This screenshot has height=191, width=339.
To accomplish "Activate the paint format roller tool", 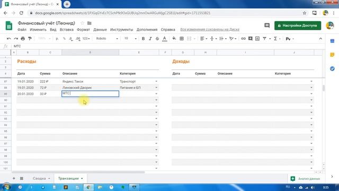I will (30, 39).
